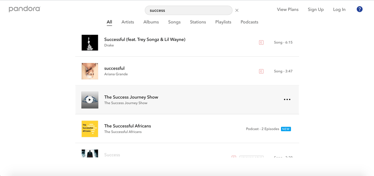Screen dimensions: 374x176
Task: Click the Pandora logo
Action: pos(24,9)
